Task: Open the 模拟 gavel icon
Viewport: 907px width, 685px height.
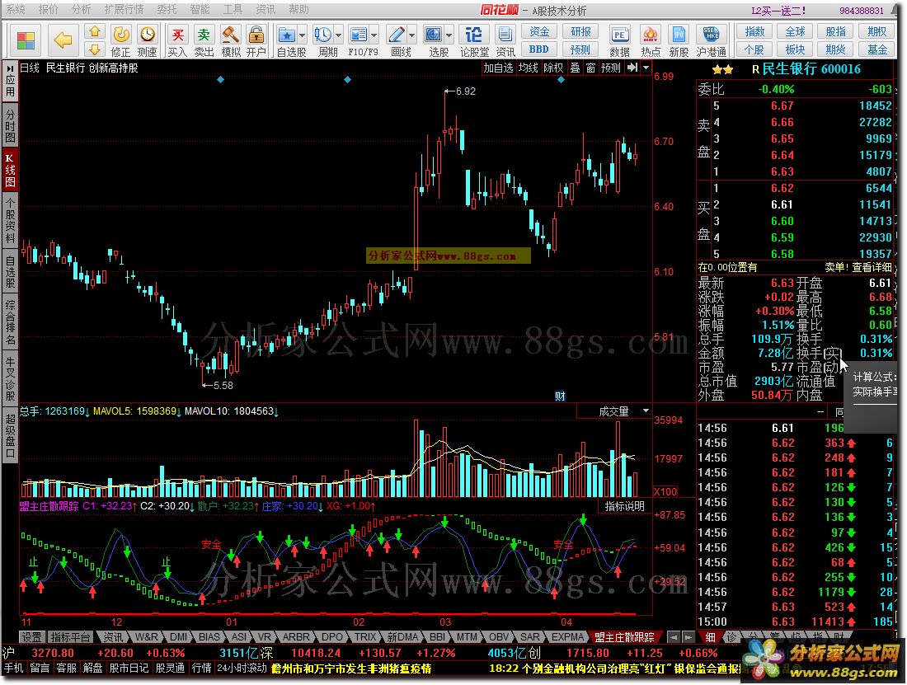Action: pyautogui.click(x=230, y=34)
